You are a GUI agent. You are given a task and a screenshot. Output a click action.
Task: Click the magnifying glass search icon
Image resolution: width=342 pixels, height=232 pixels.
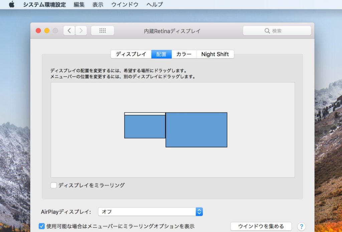267,31
